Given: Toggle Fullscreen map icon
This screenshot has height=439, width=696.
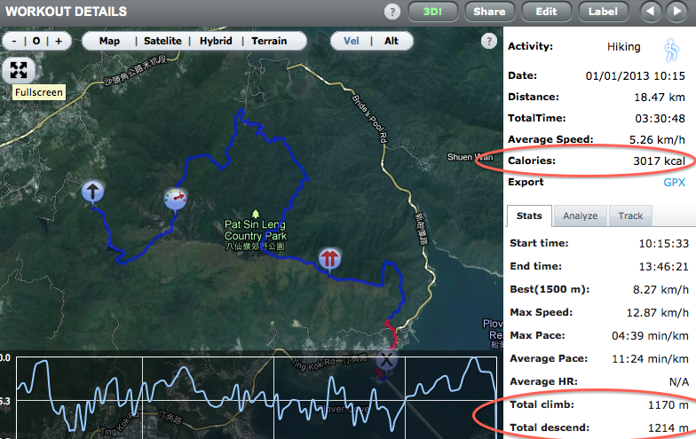Looking at the screenshot, I should [19, 70].
